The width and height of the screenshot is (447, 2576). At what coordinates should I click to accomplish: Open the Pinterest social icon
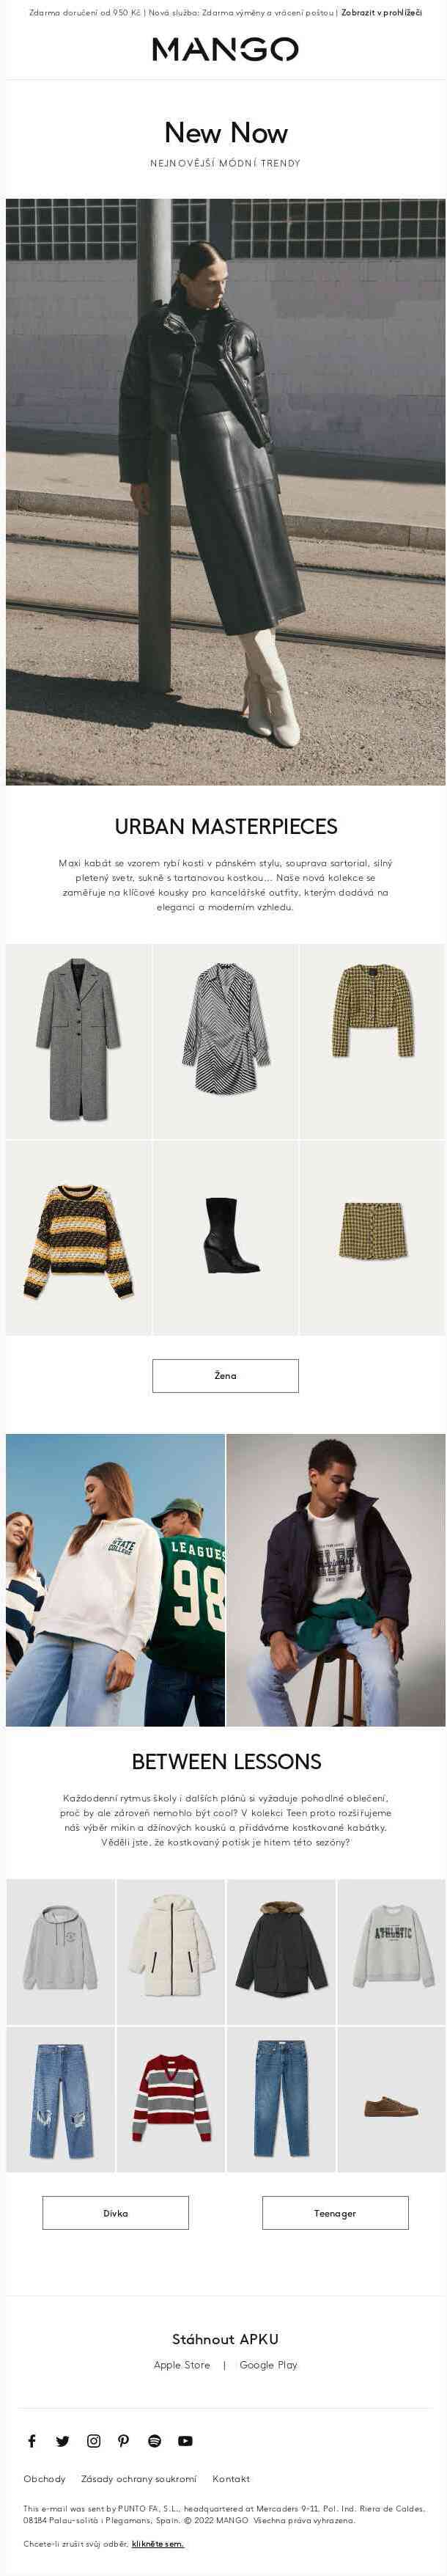pyautogui.click(x=124, y=2440)
